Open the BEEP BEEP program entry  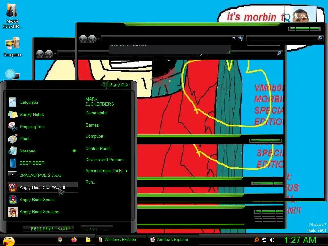(x=42, y=163)
